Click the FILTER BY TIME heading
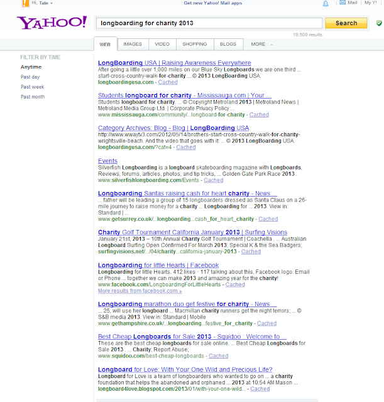Screen dimensions: 384x402 [40, 57]
